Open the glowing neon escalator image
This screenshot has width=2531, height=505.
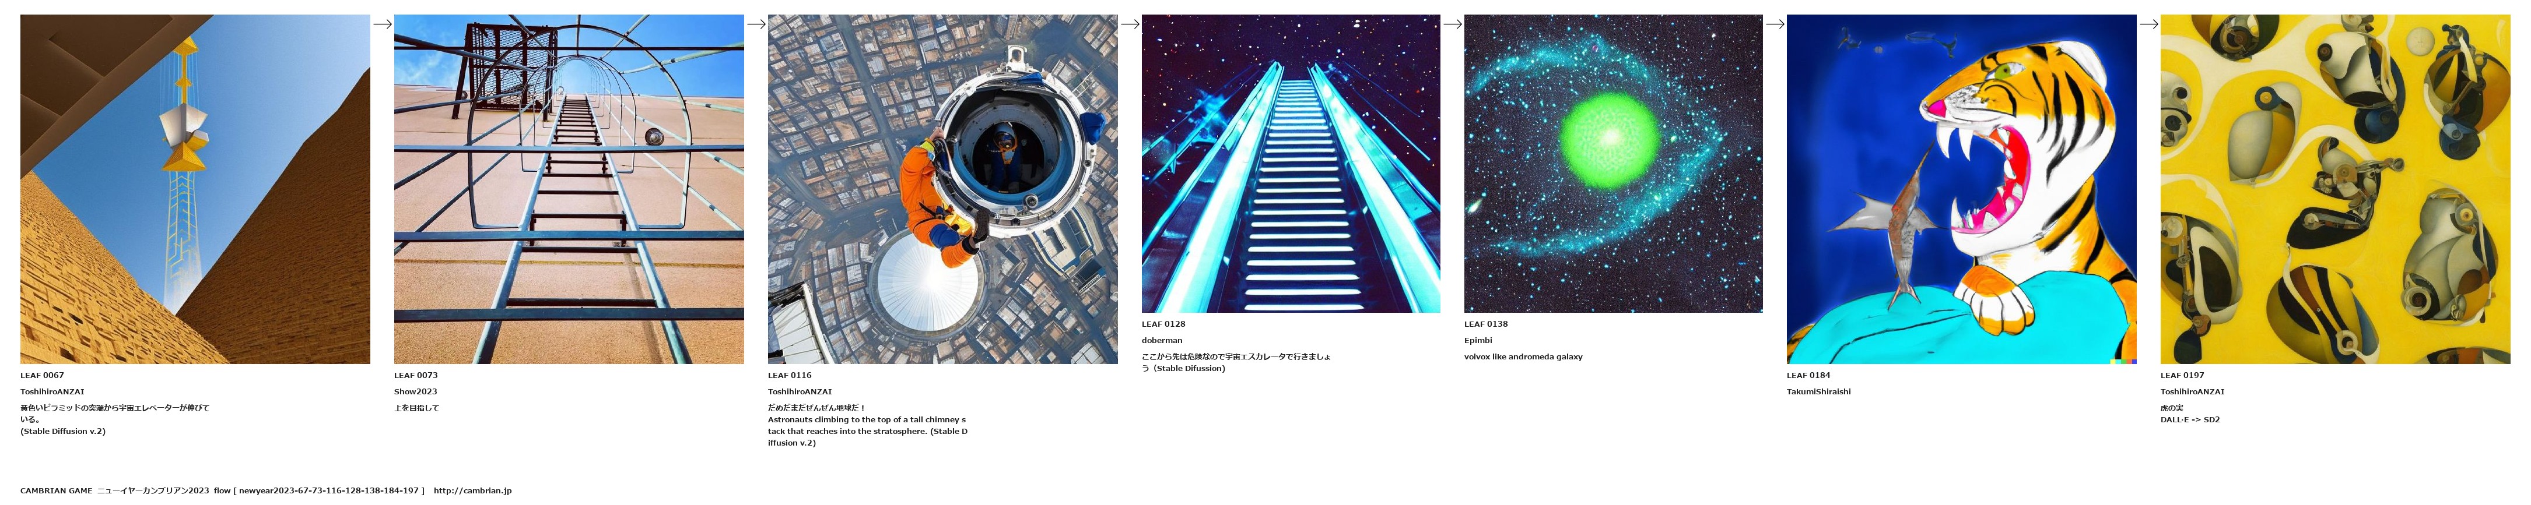point(1291,164)
